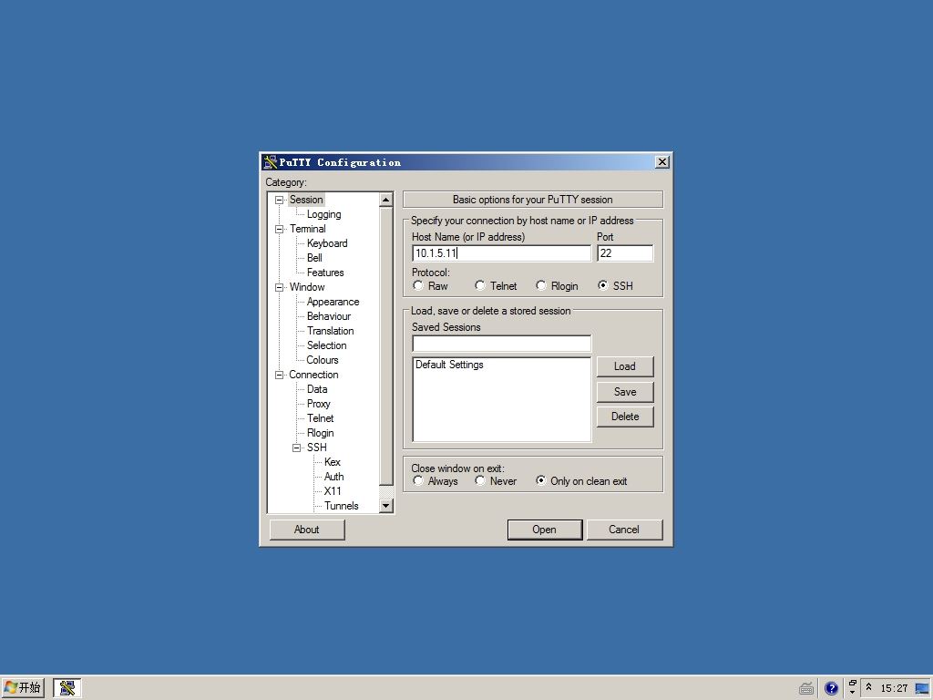
Task: Click the keyboard icon in system tray
Action: coord(806,689)
